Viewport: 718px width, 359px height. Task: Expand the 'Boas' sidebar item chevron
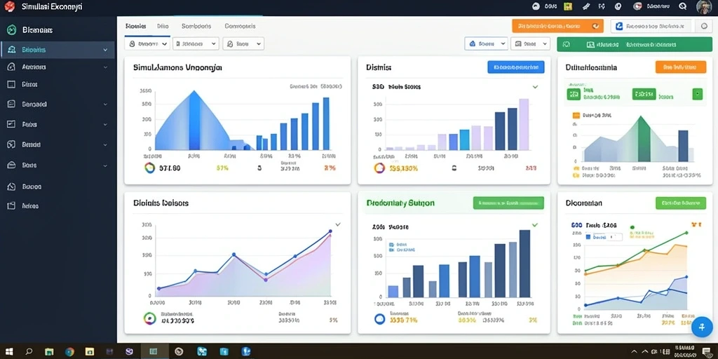click(x=105, y=165)
